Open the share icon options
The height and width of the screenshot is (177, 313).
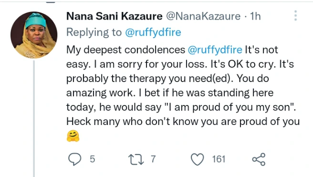pyautogui.click(x=259, y=159)
